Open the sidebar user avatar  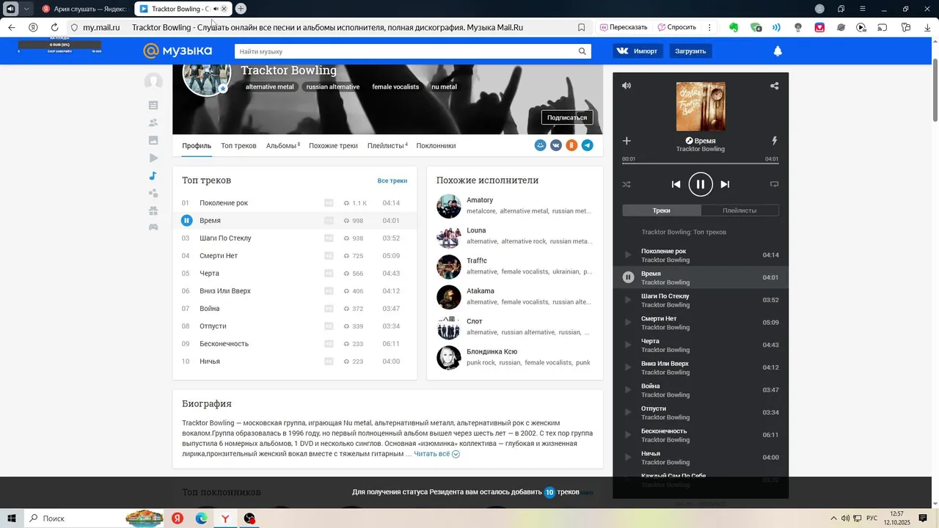(x=153, y=81)
